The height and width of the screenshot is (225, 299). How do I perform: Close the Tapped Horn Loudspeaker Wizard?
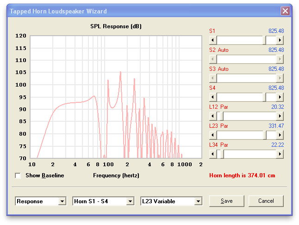(285, 11)
